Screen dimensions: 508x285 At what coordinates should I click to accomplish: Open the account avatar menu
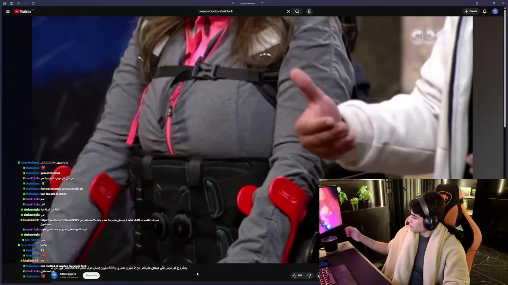(495, 11)
